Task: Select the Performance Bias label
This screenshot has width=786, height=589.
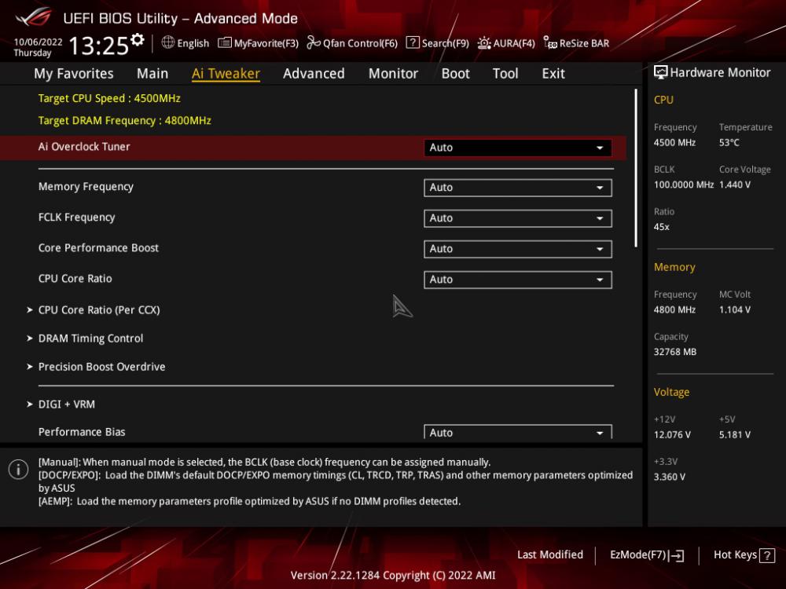Action: 82,432
